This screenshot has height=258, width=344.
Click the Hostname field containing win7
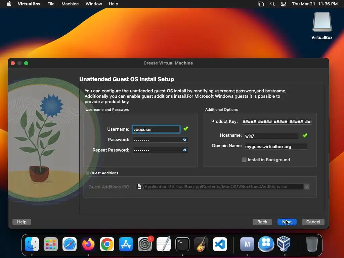271,136
